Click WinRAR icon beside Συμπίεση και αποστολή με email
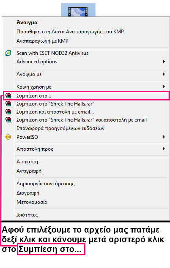 pos(8,112)
